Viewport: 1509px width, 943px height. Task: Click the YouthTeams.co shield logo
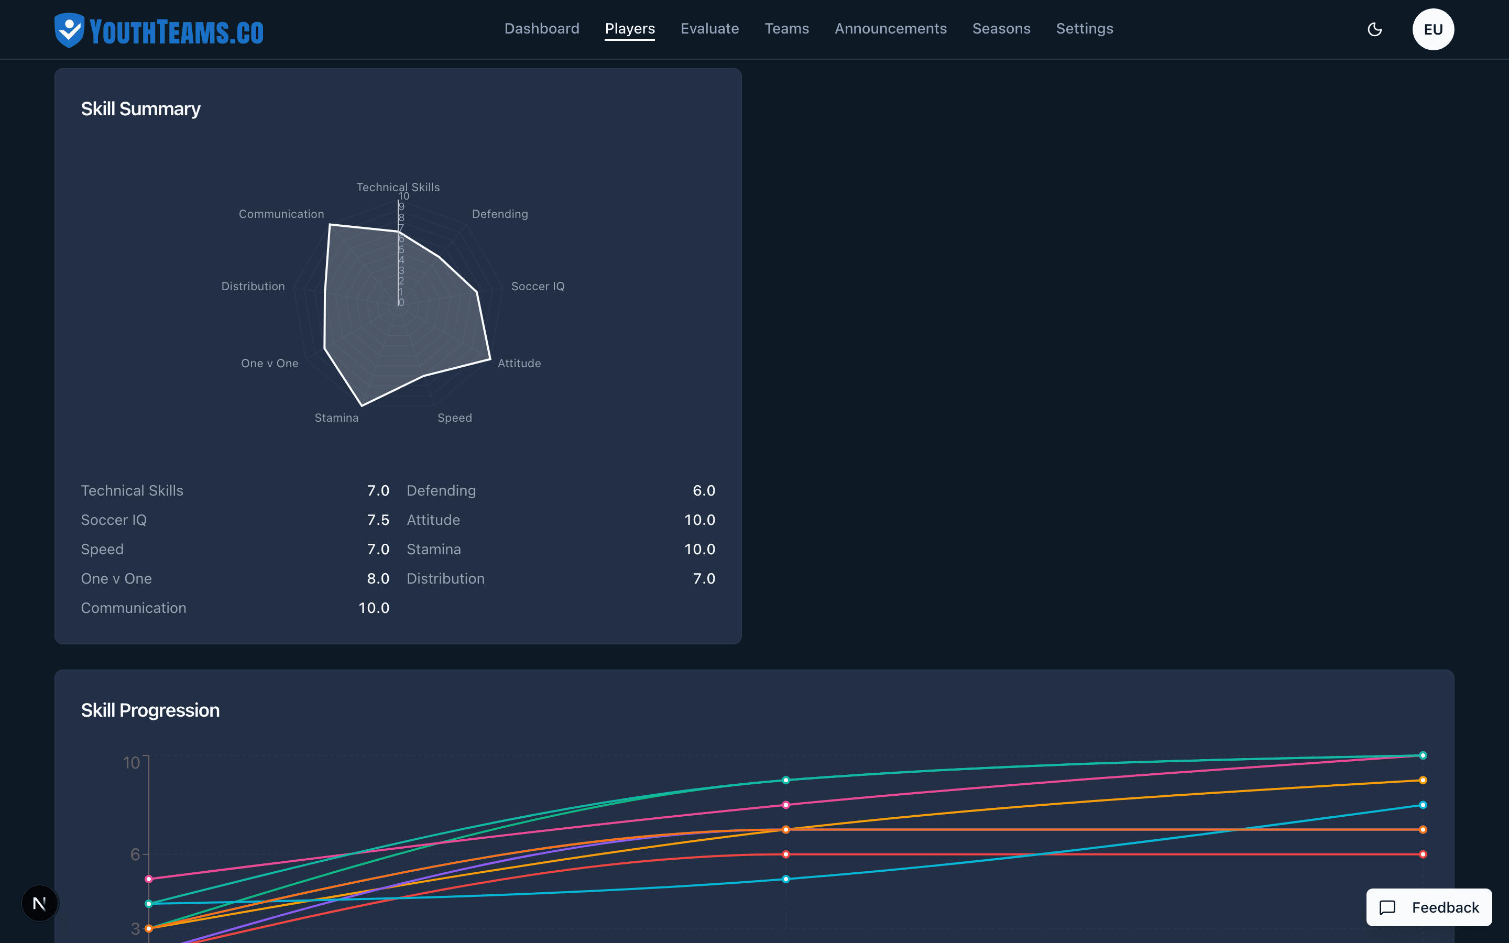[69, 30]
